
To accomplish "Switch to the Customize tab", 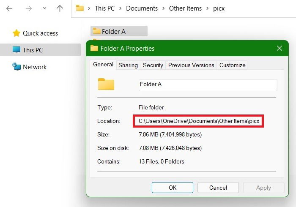I will tap(233, 65).
